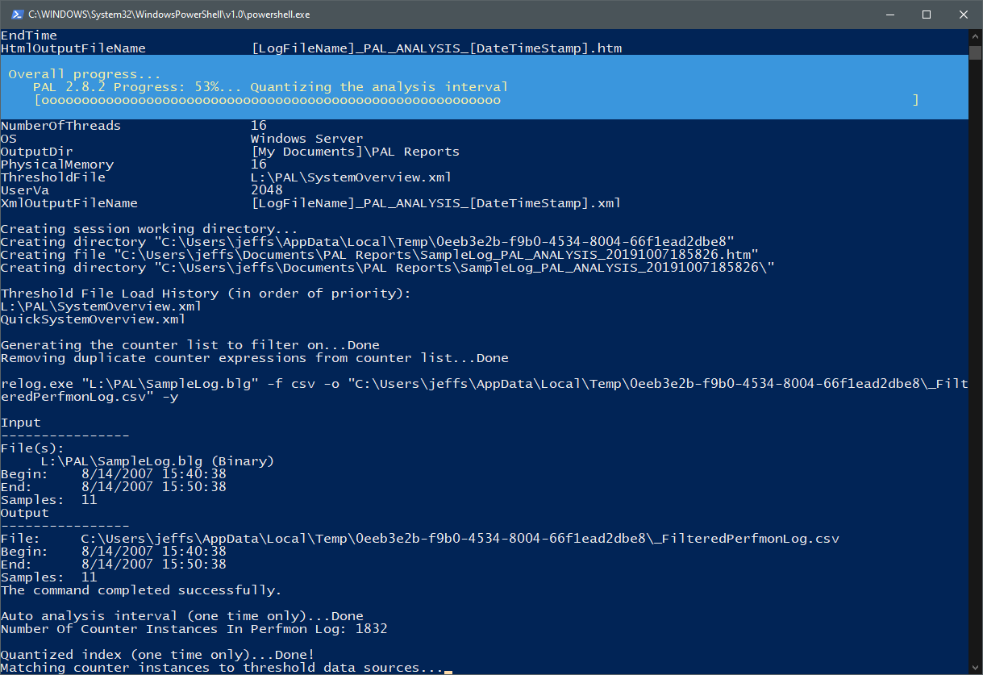Click 'The command completed successfully.' line
The width and height of the screenshot is (983, 675).
click(142, 590)
